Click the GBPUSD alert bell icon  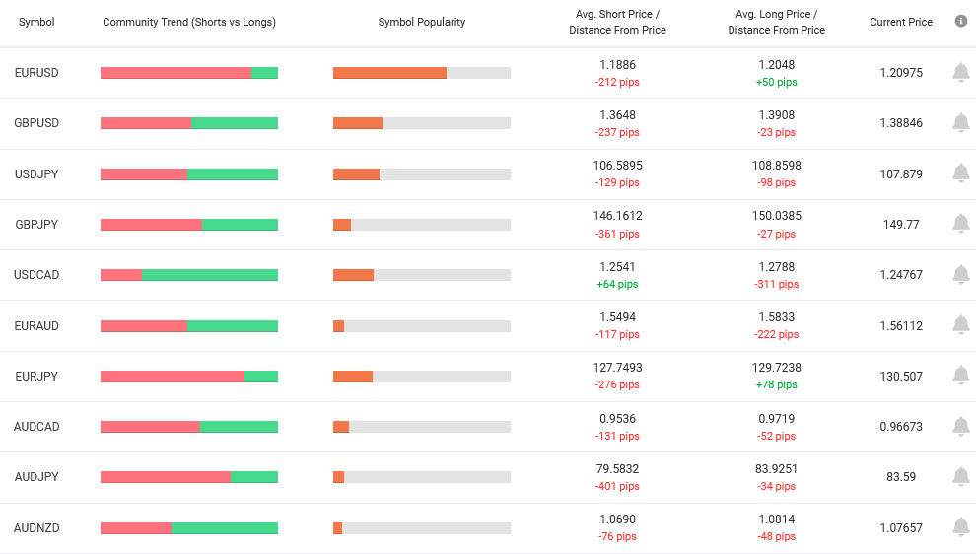(961, 123)
